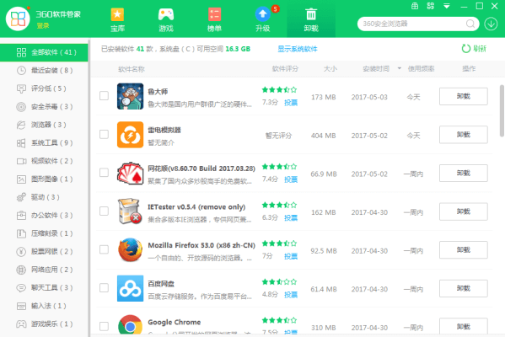Image resolution: width=505 pixels, height=337 pixels.
Task: Open the main menu dropdown triangle in title bar
Action: (446, 6)
